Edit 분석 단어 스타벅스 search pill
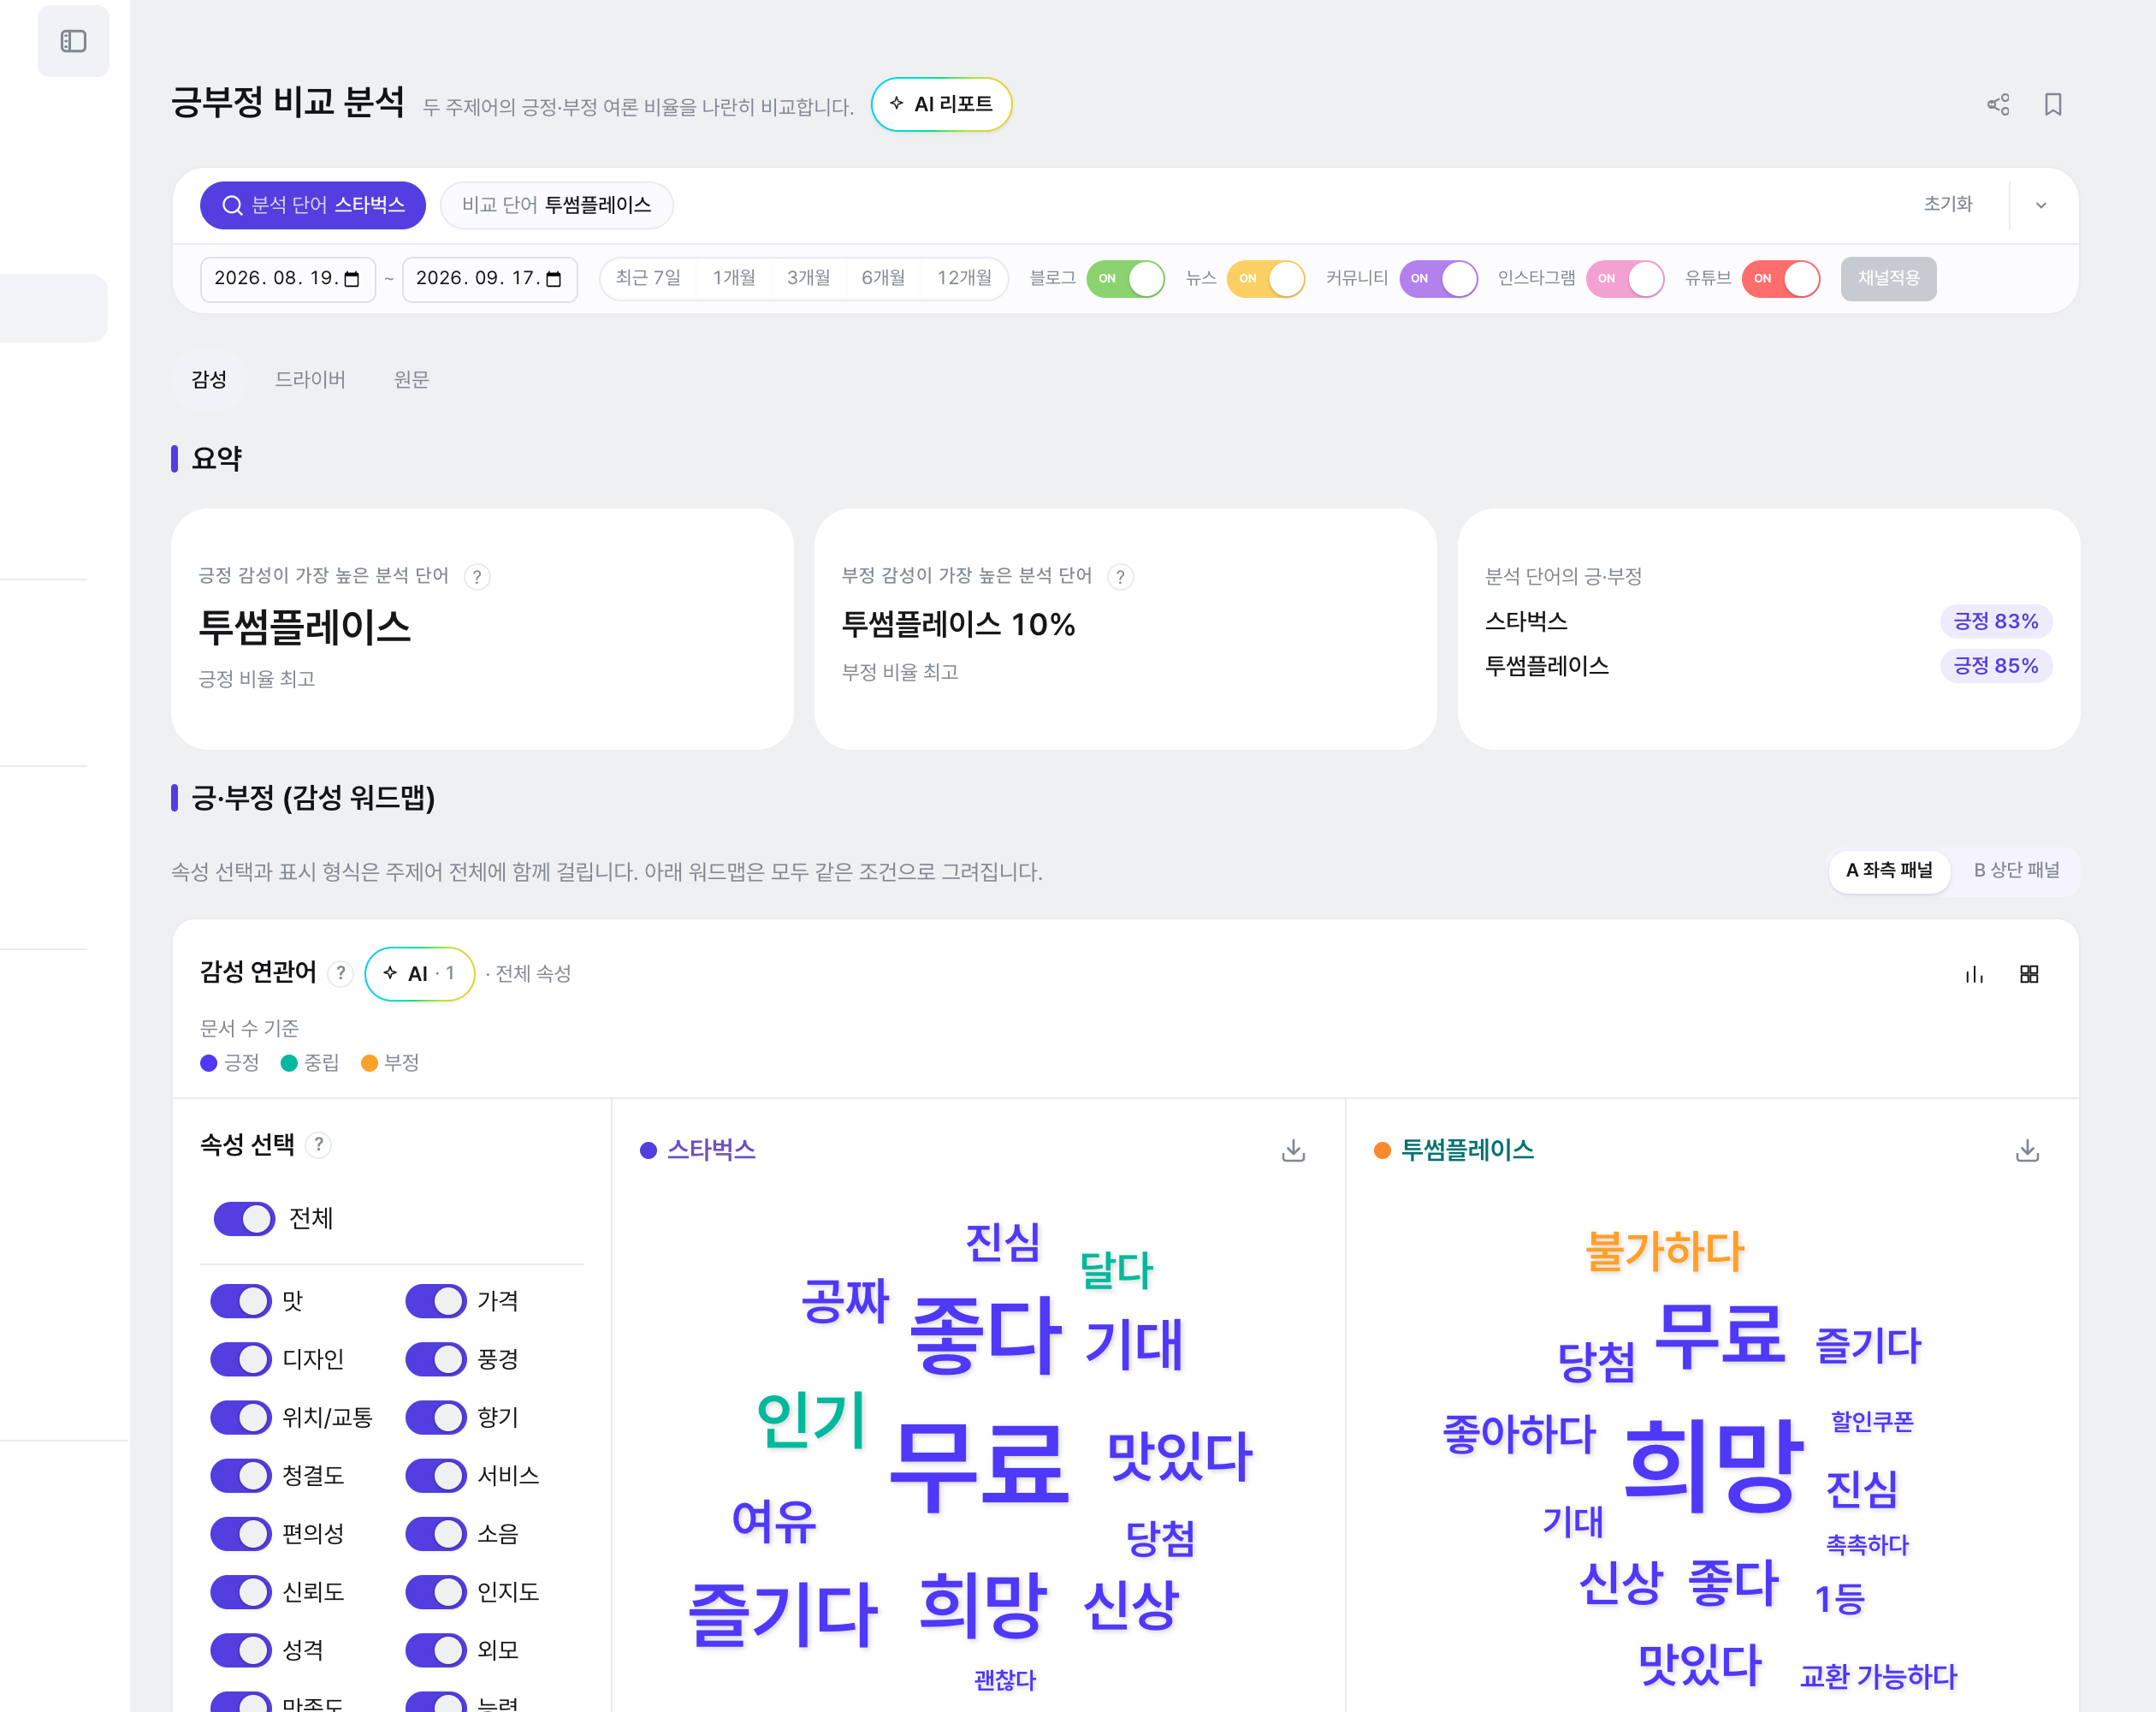This screenshot has width=2156, height=1712. [313, 205]
